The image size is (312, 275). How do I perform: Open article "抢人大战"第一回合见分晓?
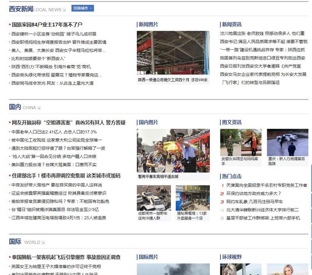pos(54,156)
